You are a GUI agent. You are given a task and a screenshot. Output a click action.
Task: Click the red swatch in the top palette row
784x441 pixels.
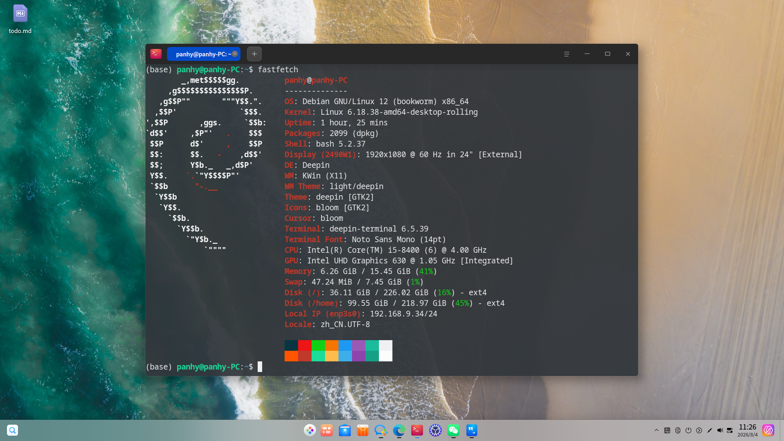click(x=305, y=345)
